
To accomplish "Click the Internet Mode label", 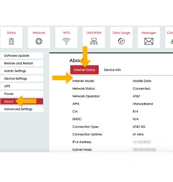I will click(83, 81).
